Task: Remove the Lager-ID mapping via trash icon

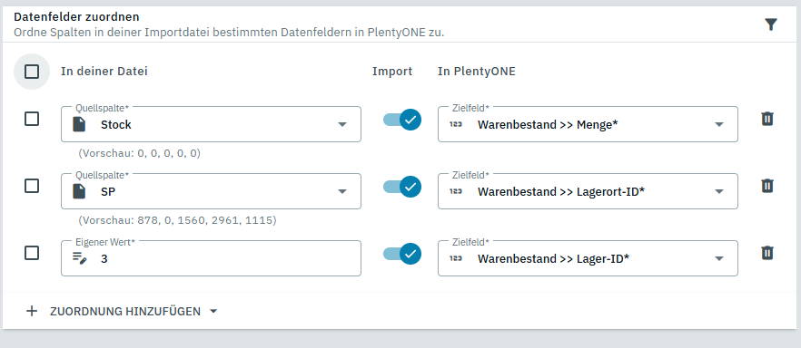Action: tap(766, 253)
